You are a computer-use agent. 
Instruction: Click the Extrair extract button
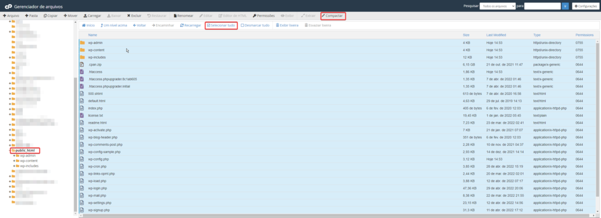309,16
